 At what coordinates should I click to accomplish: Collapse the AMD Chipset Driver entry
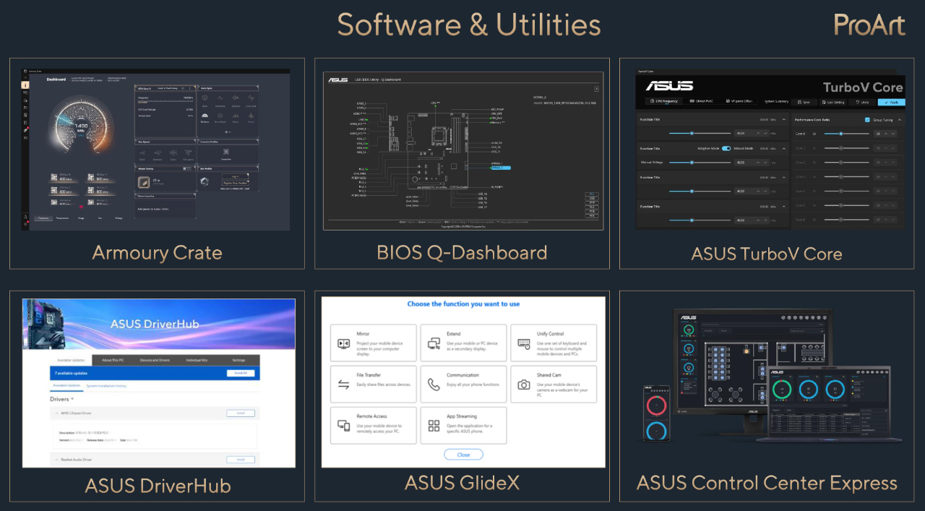(56, 413)
